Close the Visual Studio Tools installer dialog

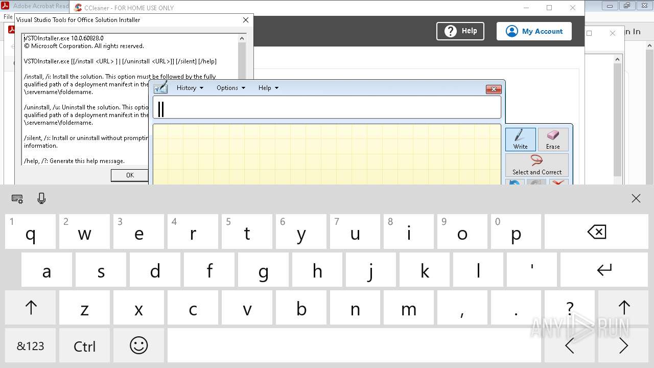click(246, 20)
